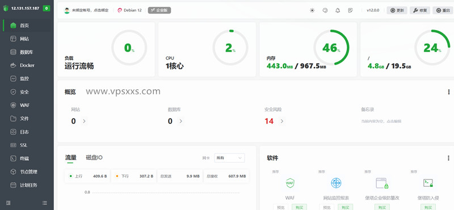The width and height of the screenshot is (454, 210).
Task: Open the 概览 panel three-dot menu
Action: point(448,92)
